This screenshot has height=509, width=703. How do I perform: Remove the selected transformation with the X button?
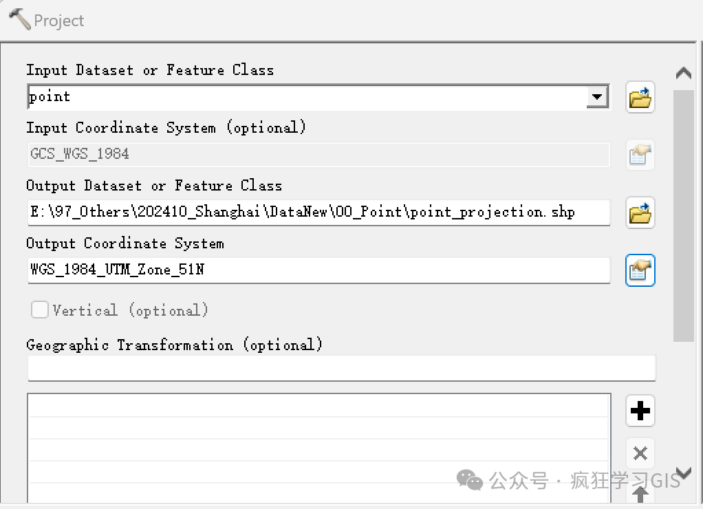[640, 453]
